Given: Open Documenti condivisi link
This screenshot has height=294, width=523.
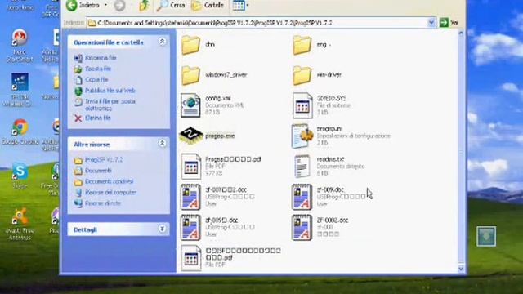Looking at the screenshot, I should (x=109, y=181).
